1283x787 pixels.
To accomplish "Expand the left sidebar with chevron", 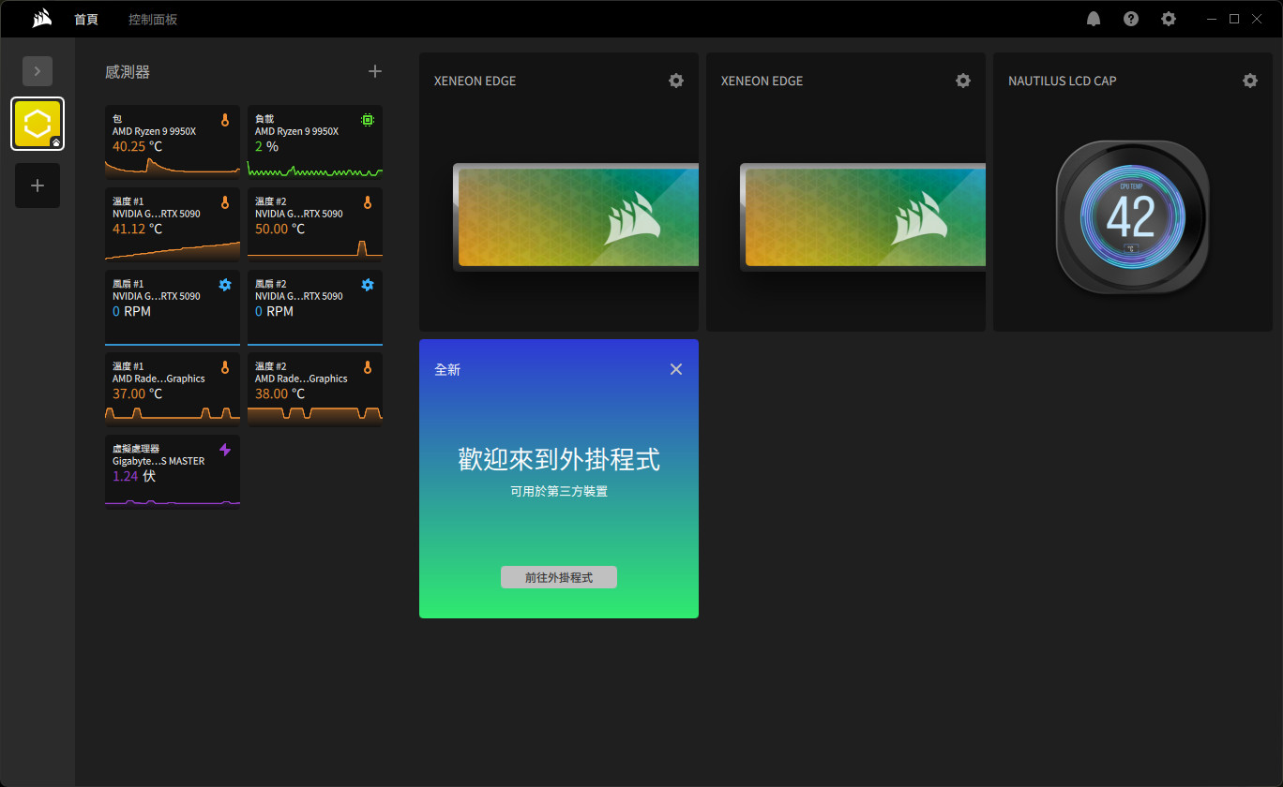I will pos(38,71).
